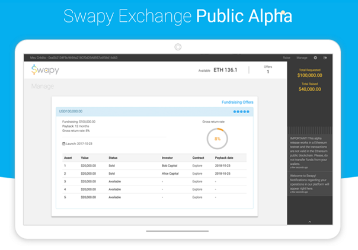The width and height of the screenshot is (358, 250).
Task: Click the calendar icon beside Launch date
Action: click(63, 144)
